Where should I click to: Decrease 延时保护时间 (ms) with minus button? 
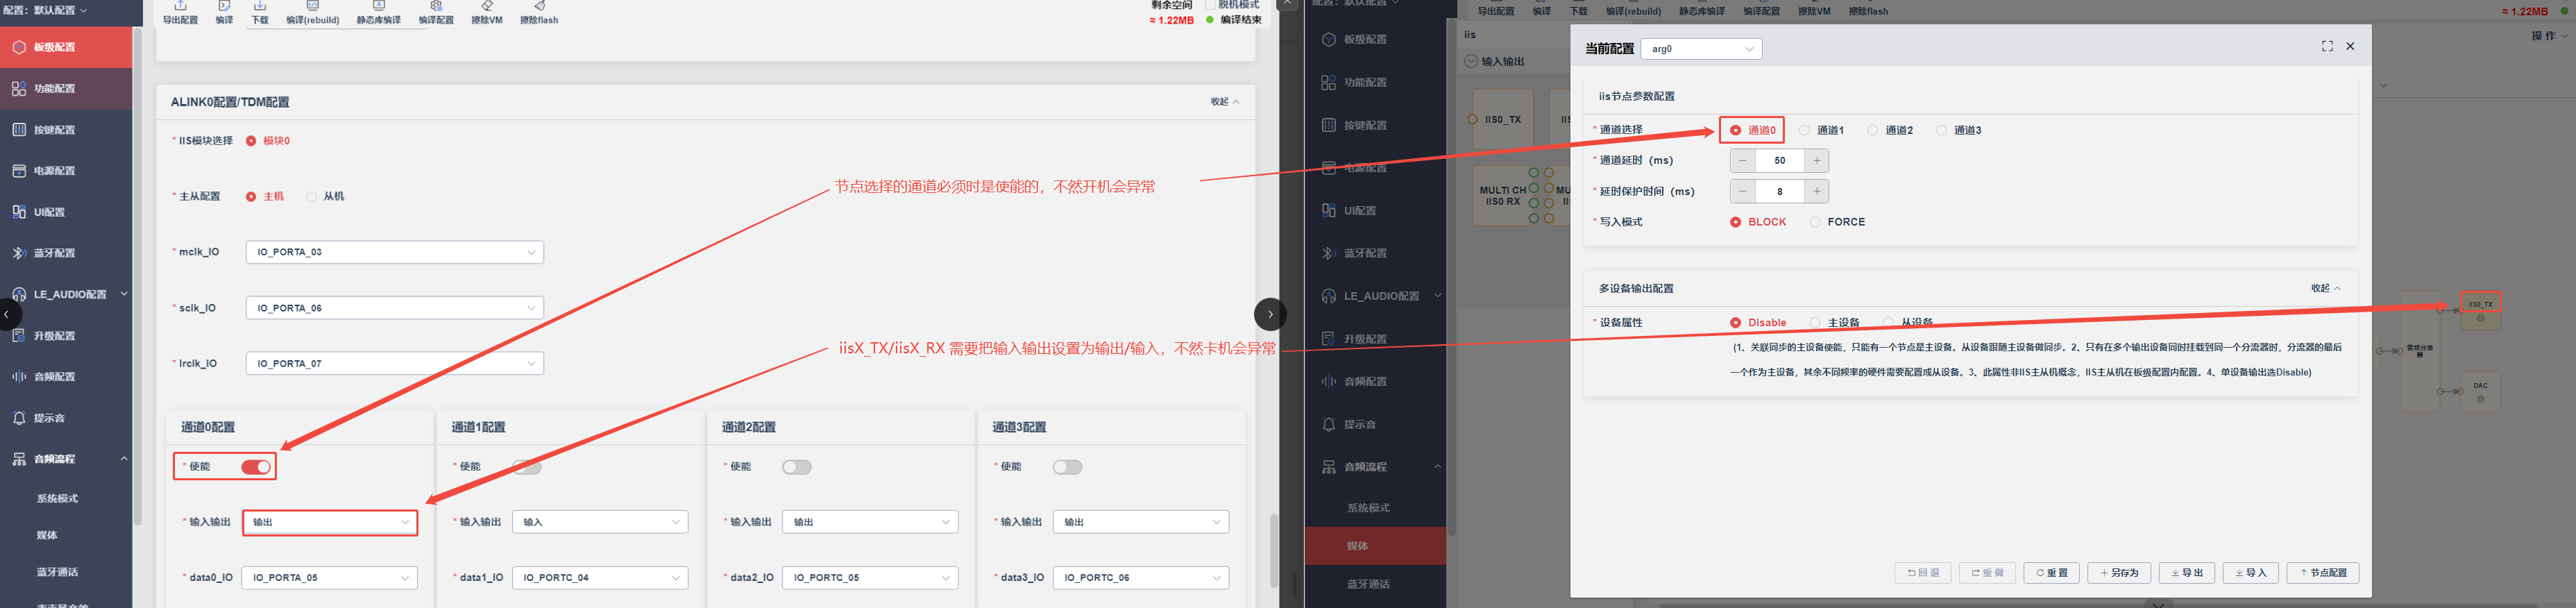point(1743,191)
